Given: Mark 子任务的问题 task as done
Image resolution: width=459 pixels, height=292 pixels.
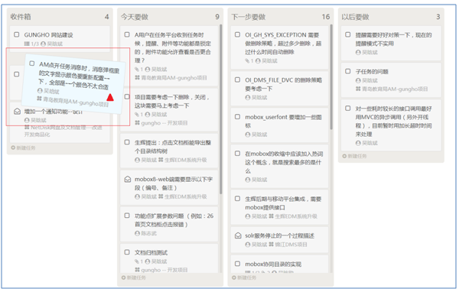Looking at the screenshot, I should [x=348, y=71].
